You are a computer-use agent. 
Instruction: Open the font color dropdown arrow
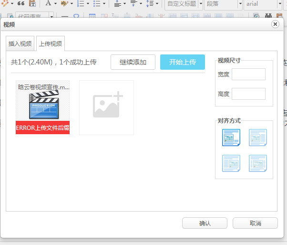55,3
